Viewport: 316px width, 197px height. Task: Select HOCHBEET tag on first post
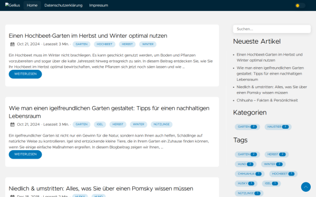(104, 44)
